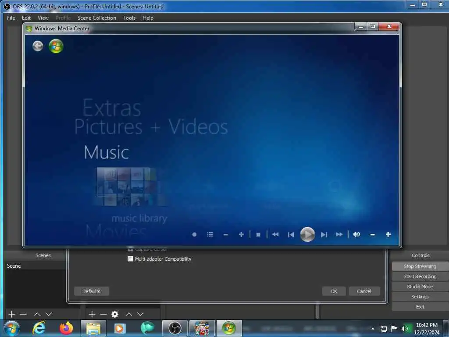The height and width of the screenshot is (337, 449).
Task: Click the Action Center flag icon
Action: pyautogui.click(x=394, y=328)
